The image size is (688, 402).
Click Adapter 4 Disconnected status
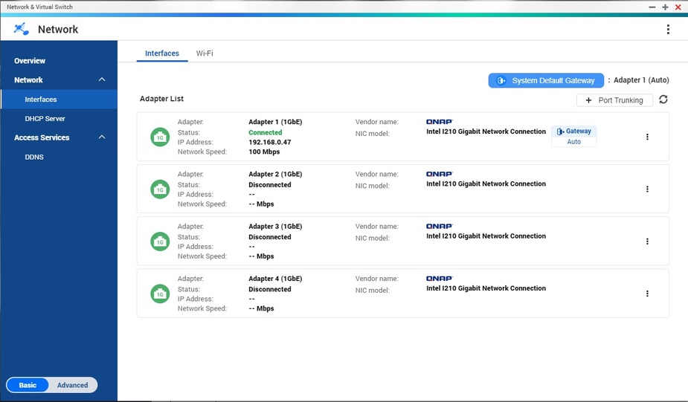[x=270, y=289]
